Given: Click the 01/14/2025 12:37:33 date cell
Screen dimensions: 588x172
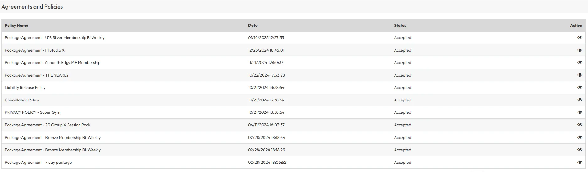Looking at the screenshot, I should [266, 38].
